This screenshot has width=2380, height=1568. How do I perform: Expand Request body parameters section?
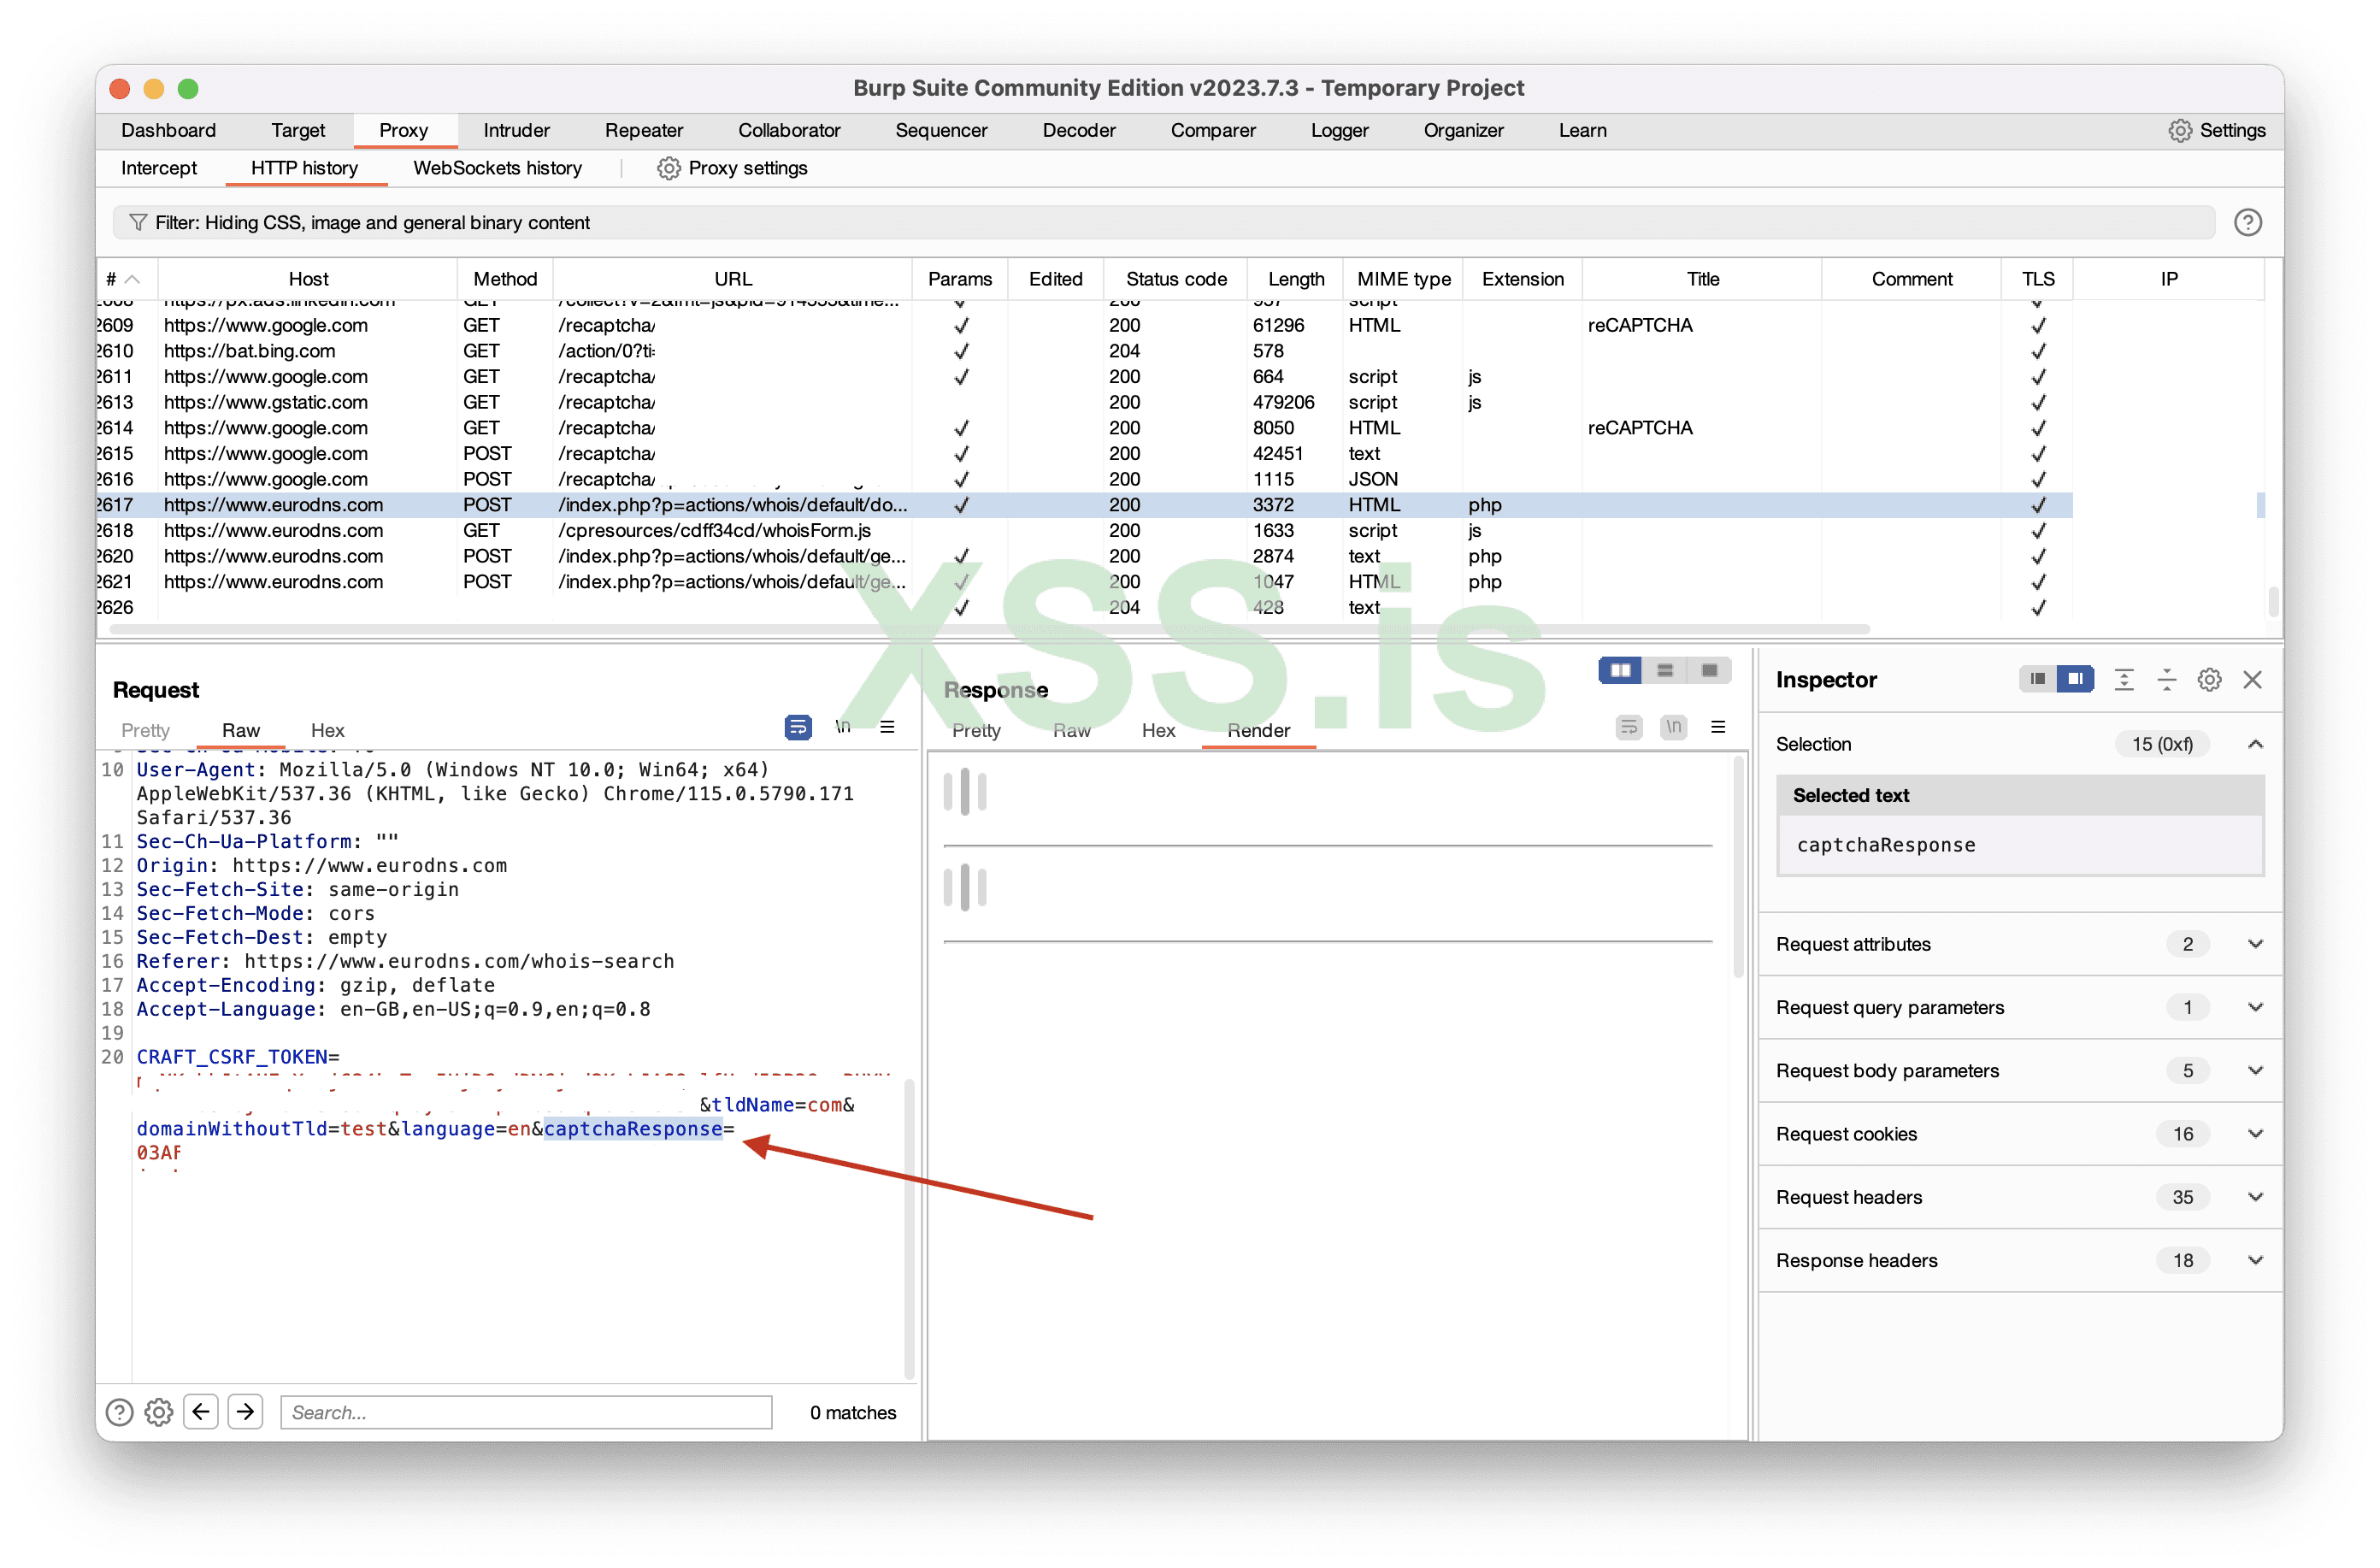(2255, 1070)
